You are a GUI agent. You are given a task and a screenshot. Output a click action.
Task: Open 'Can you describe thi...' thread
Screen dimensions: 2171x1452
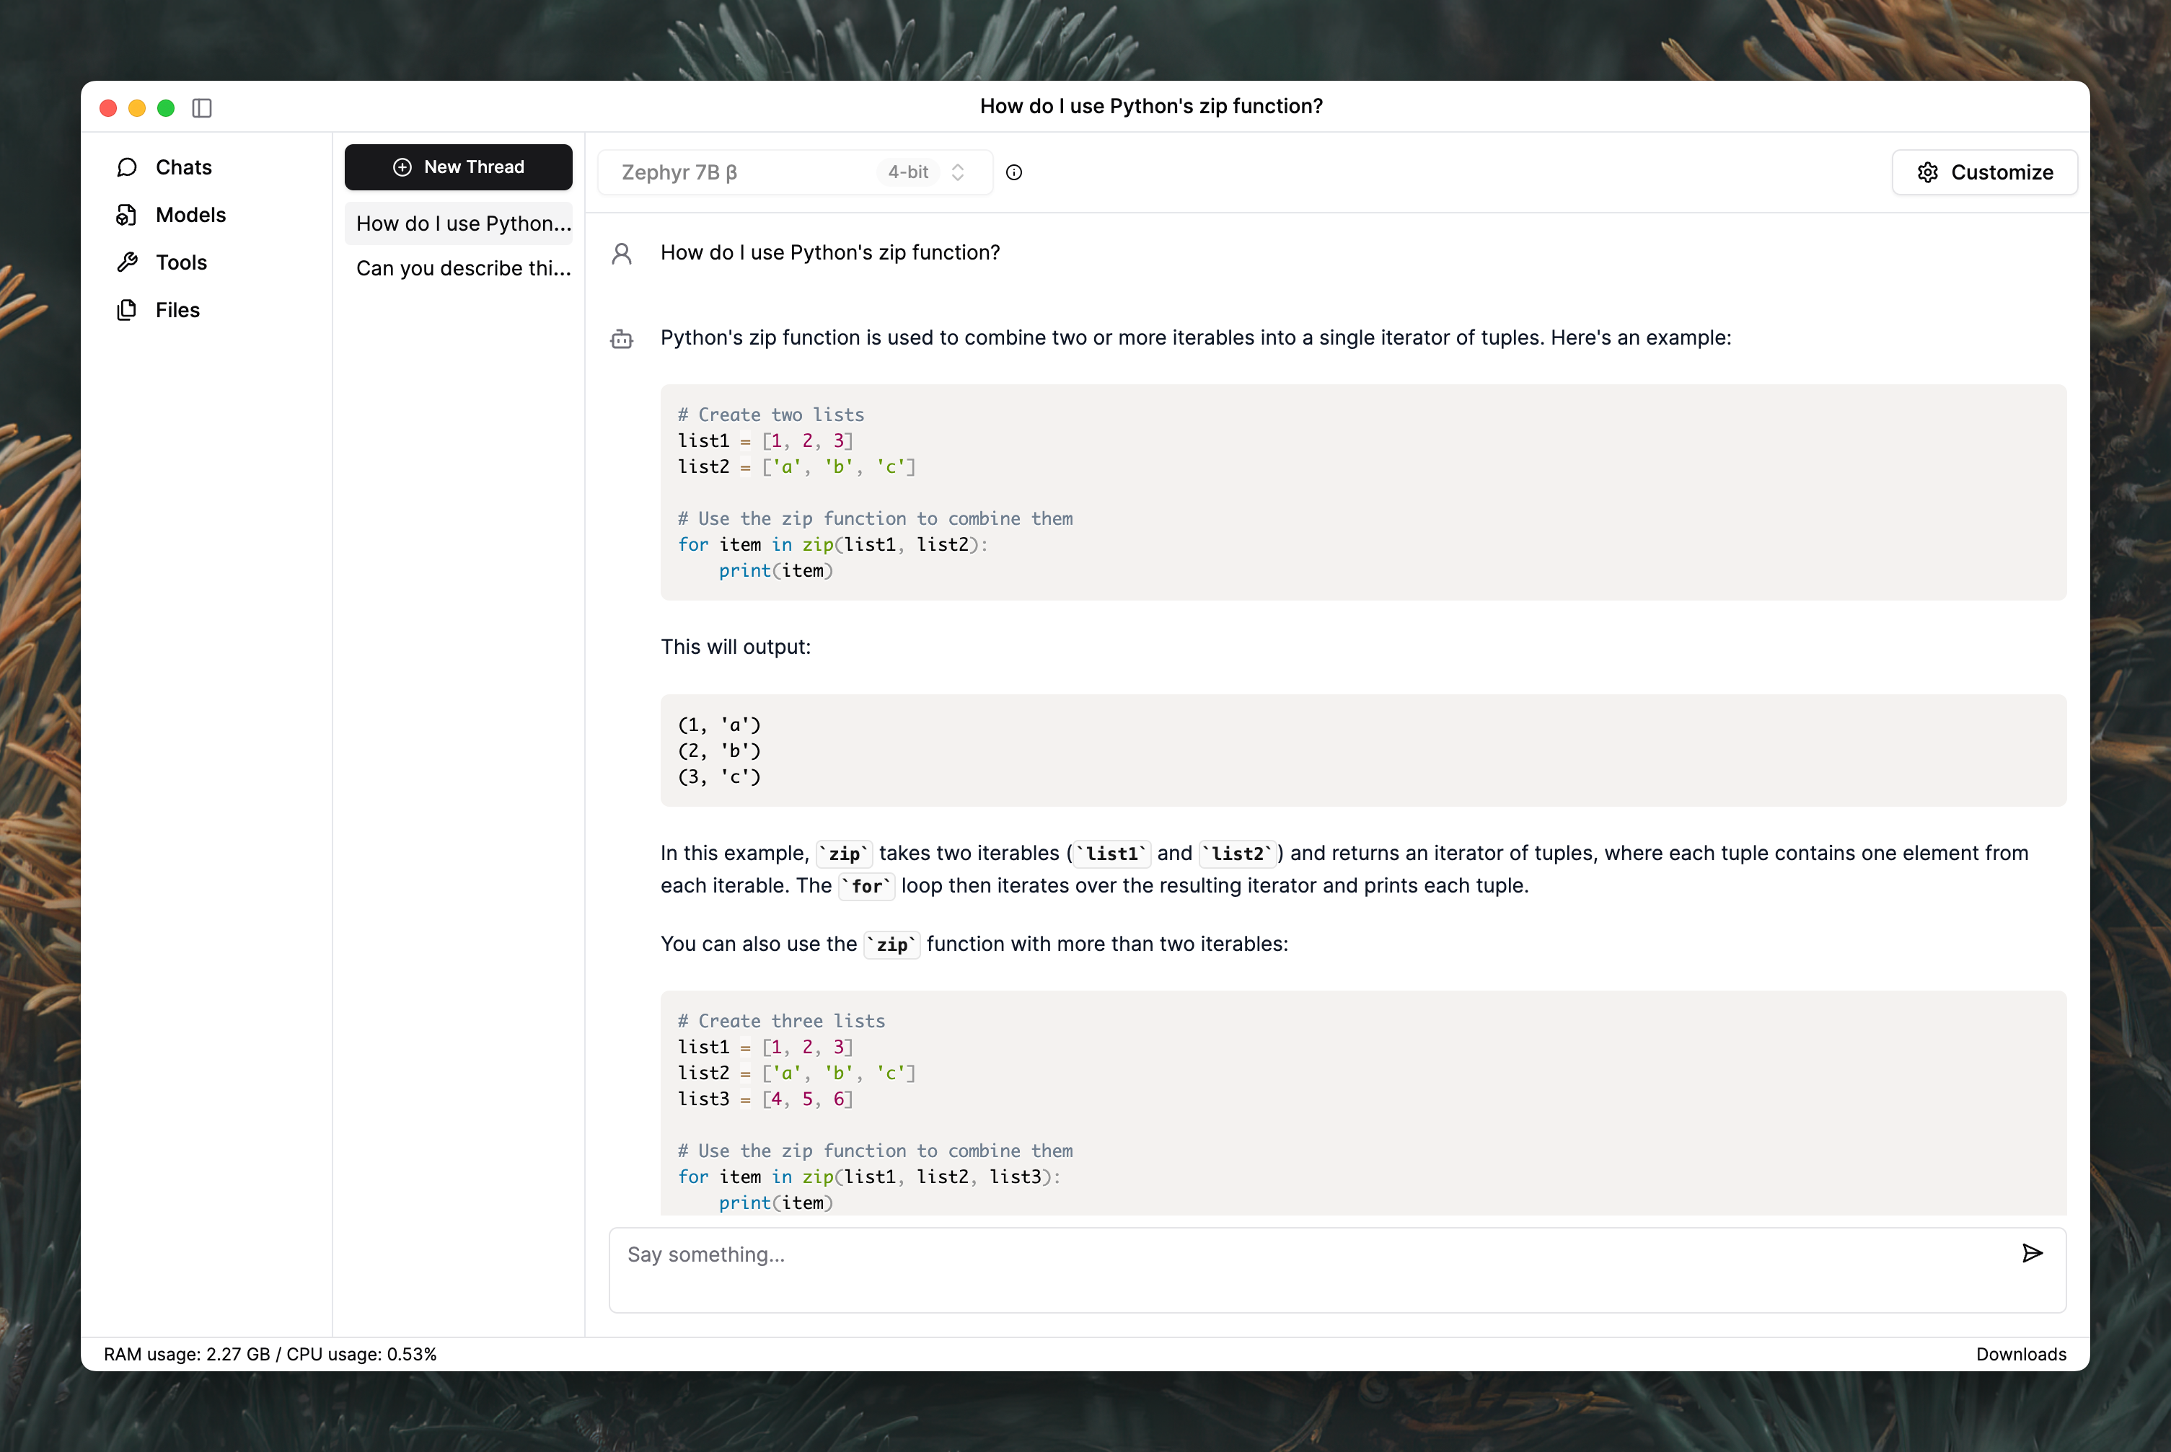[x=462, y=268]
